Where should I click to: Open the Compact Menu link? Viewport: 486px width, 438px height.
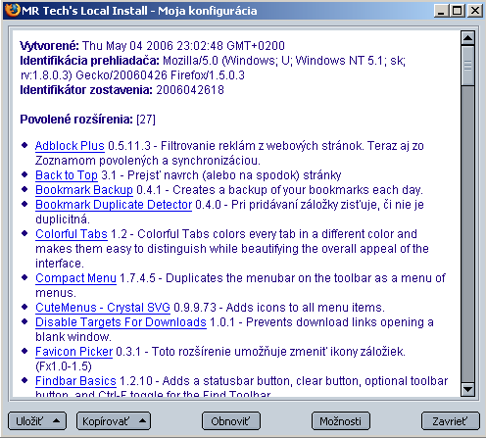coord(75,278)
